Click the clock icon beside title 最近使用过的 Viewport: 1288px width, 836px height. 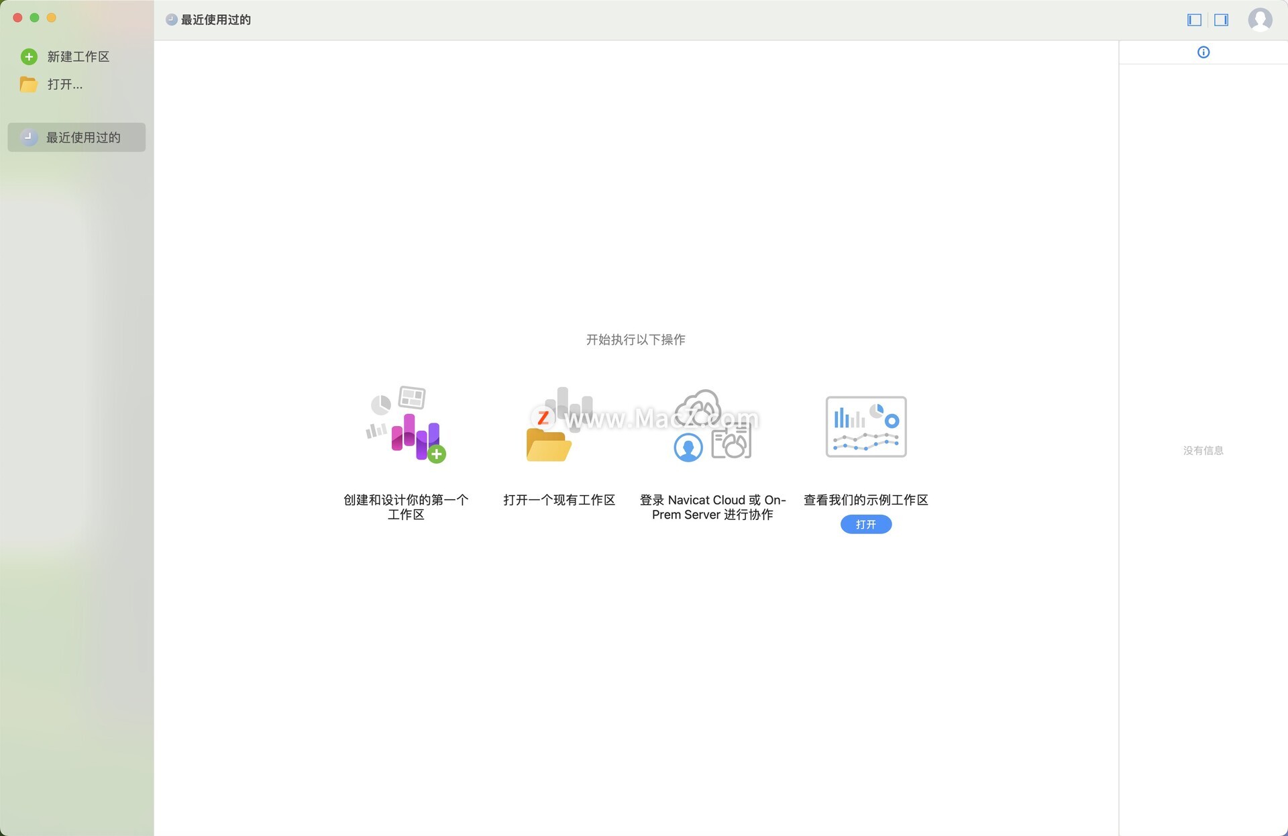point(172,20)
